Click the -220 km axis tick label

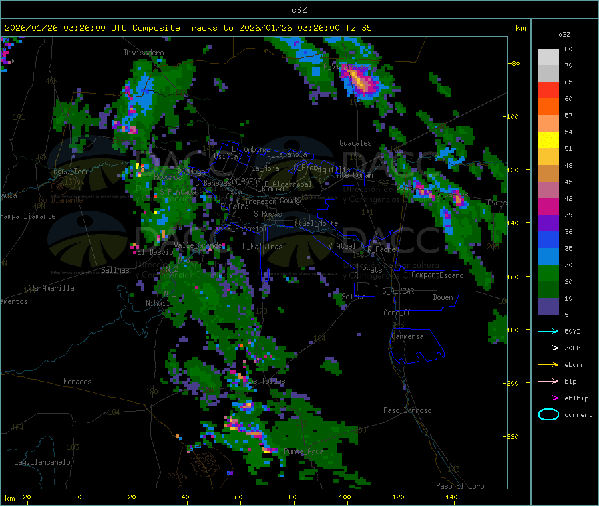511,437
